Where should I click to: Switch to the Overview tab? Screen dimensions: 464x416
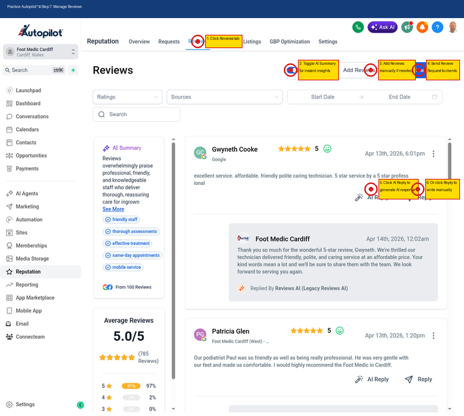tap(139, 42)
